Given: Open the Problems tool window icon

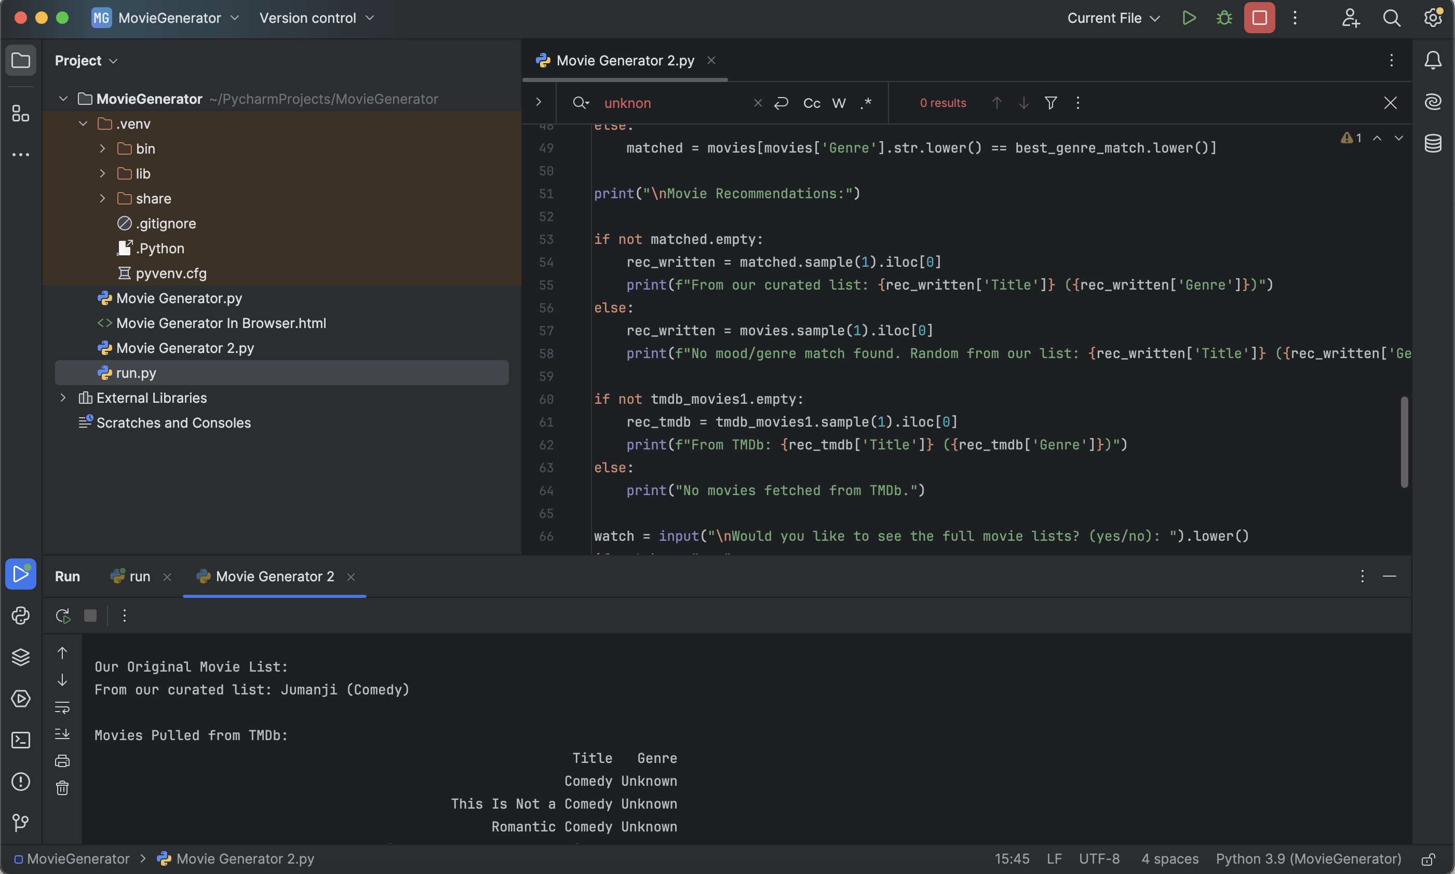Looking at the screenshot, I should click(x=21, y=782).
